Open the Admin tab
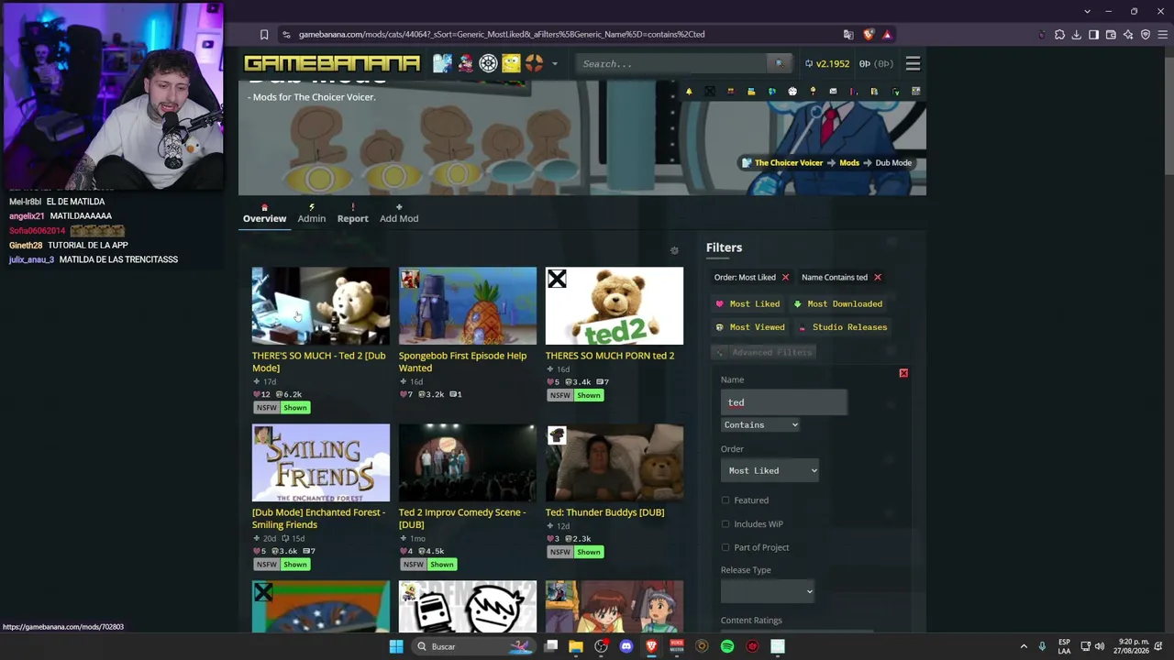 point(311,214)
